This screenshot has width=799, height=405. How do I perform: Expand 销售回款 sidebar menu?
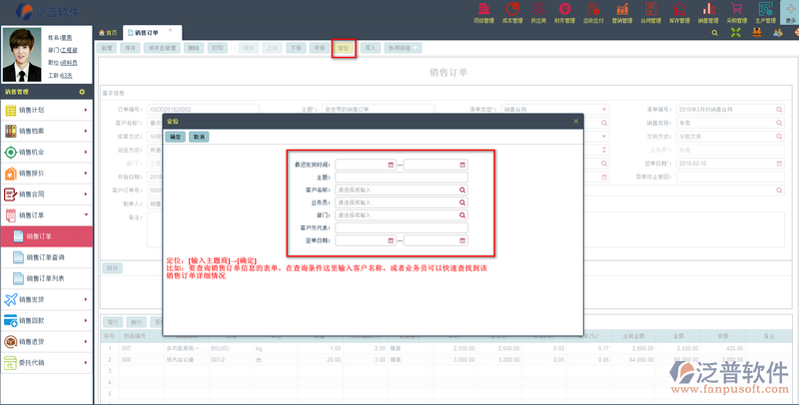point(47,320)
